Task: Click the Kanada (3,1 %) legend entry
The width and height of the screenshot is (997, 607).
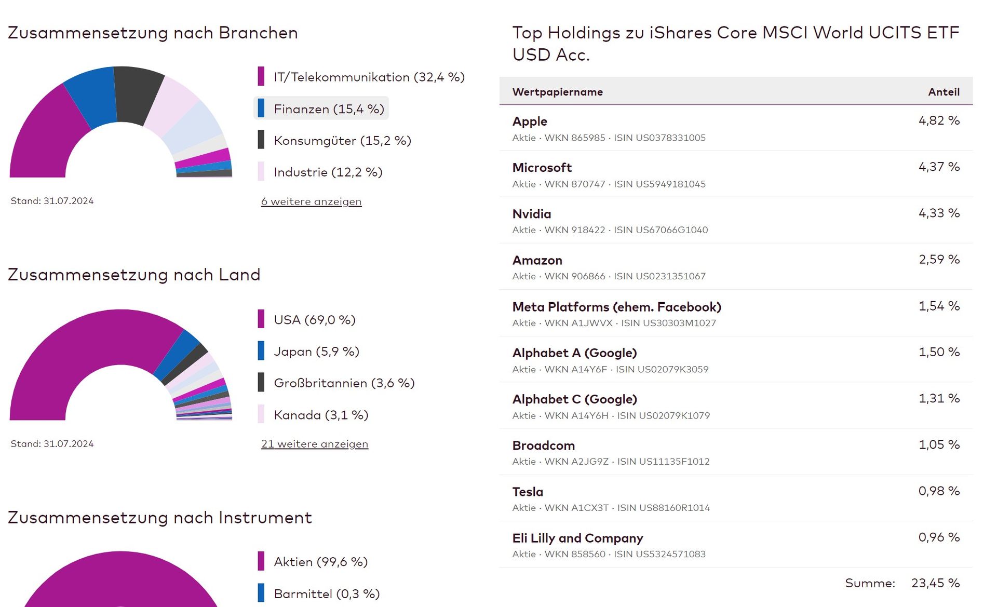Action: [x=320, y=415]
